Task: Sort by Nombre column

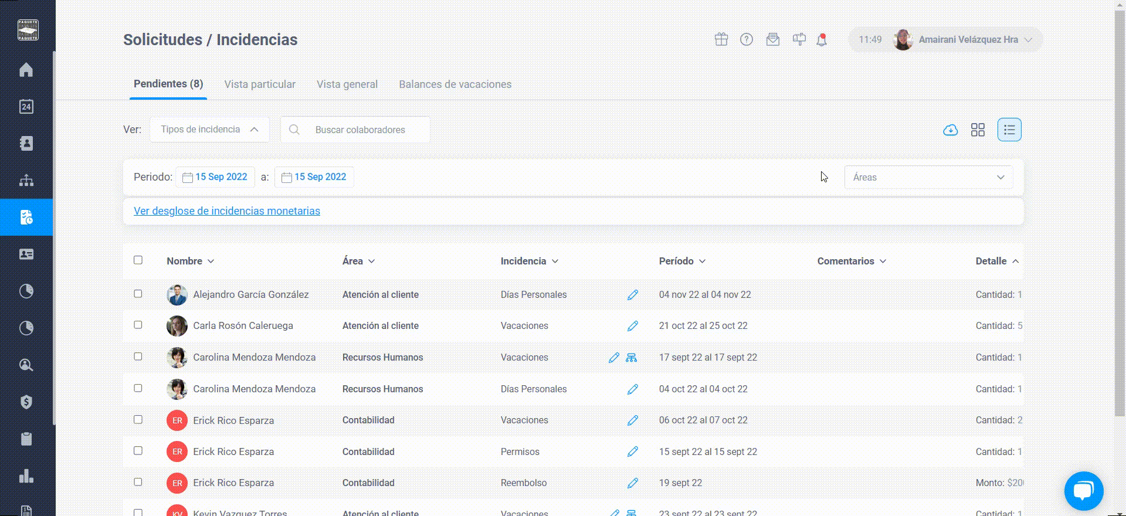Action: click(x=190, y=261)
